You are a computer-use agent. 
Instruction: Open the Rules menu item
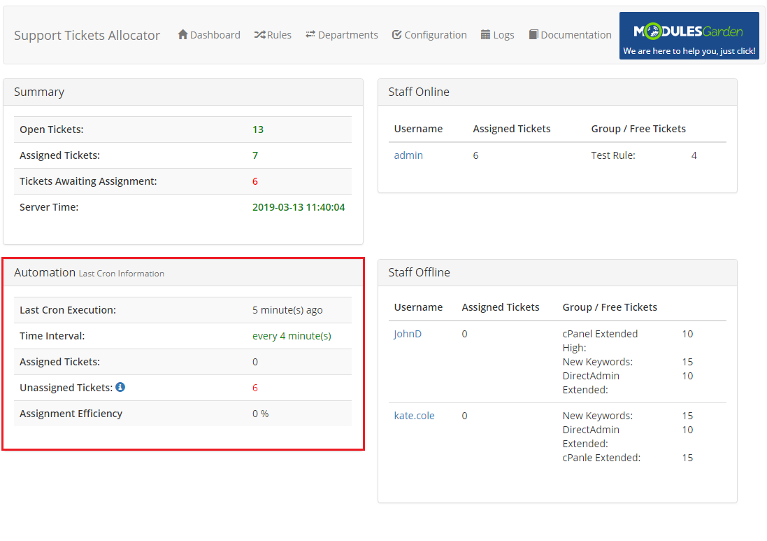(273, 35)
